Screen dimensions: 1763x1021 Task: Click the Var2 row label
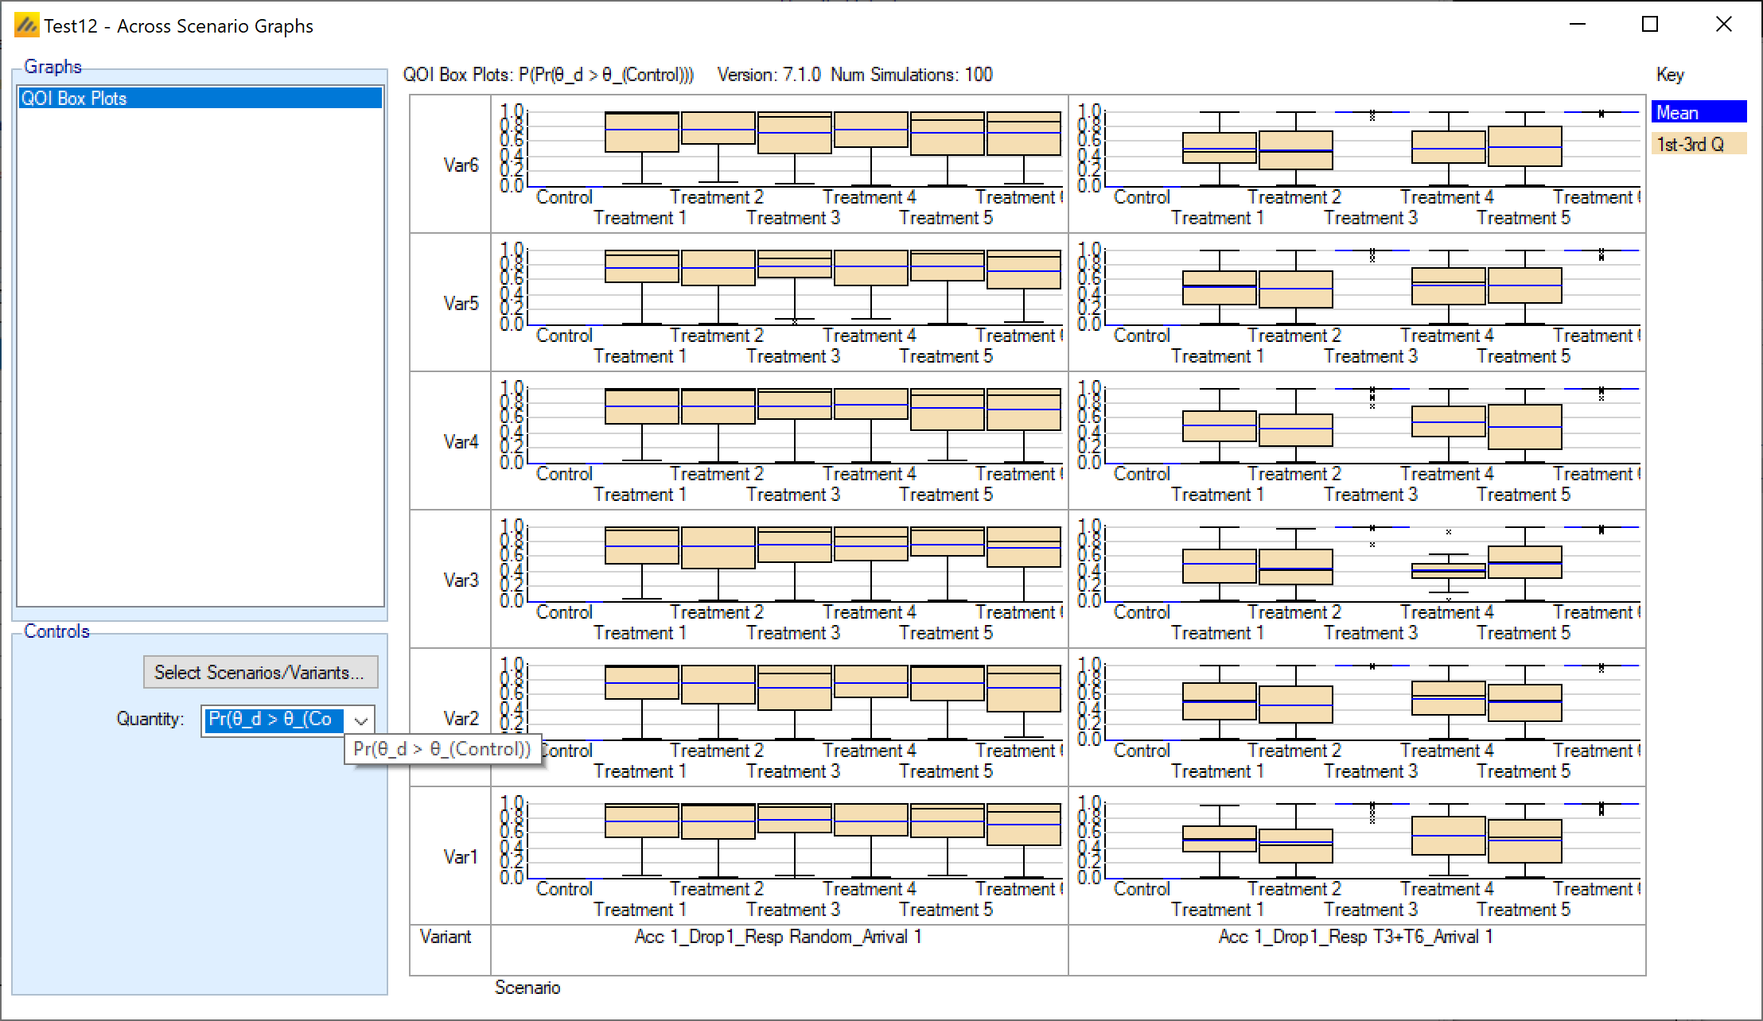[461, 718]
